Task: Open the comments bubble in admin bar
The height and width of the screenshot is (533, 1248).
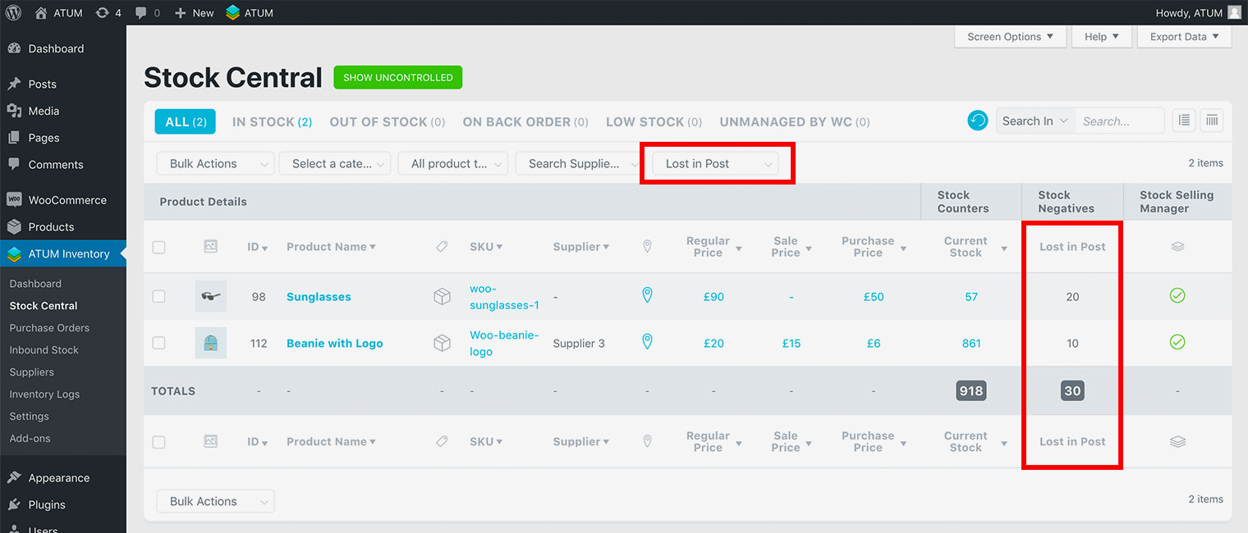Action: pyautogui.click(x=141, y=13)
